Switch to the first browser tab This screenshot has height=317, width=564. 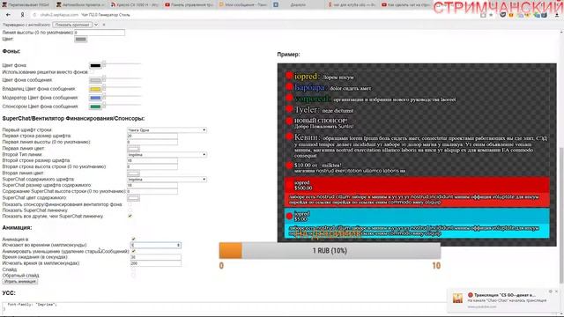click(x=27, y=4)
